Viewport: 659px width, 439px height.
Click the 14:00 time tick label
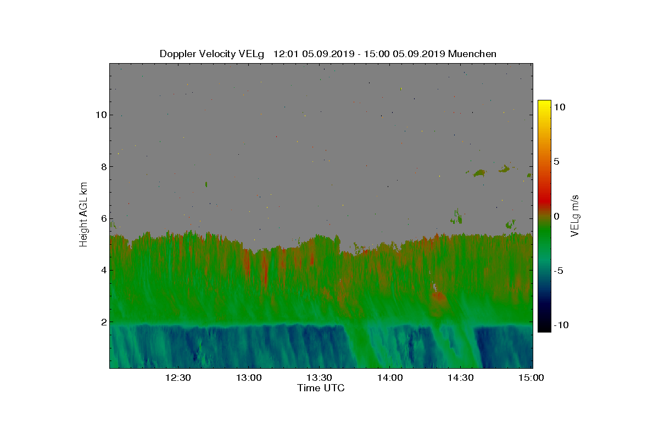point(389,378)
